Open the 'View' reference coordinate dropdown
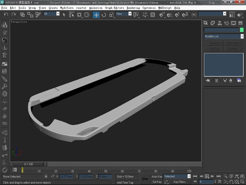 pyautogui.click(x=130, y=14)
